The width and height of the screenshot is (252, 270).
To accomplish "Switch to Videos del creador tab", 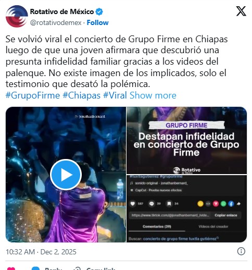I will pos(213,227).
